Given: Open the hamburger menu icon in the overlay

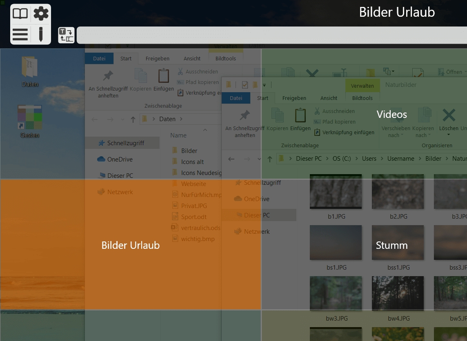Looking at the screenshot, I should point(20,34).
